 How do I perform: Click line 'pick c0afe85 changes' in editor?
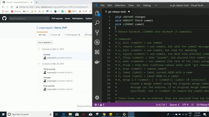[130, 17]
